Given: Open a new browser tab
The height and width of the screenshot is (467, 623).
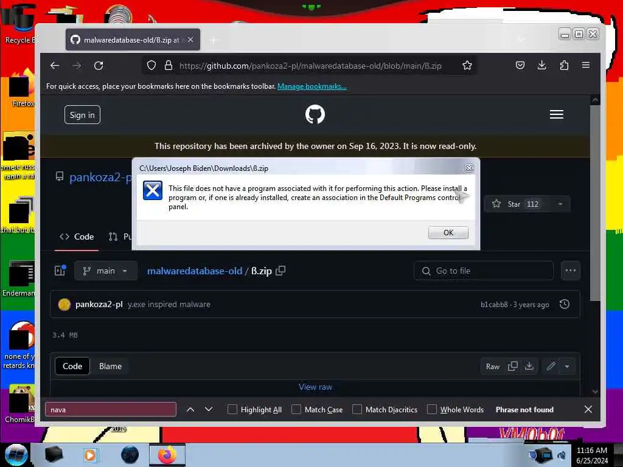Looking at the screenshot, I should pos(214,40).
